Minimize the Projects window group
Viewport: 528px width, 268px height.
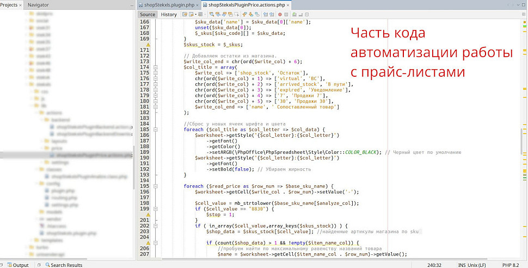pos(132,5)
